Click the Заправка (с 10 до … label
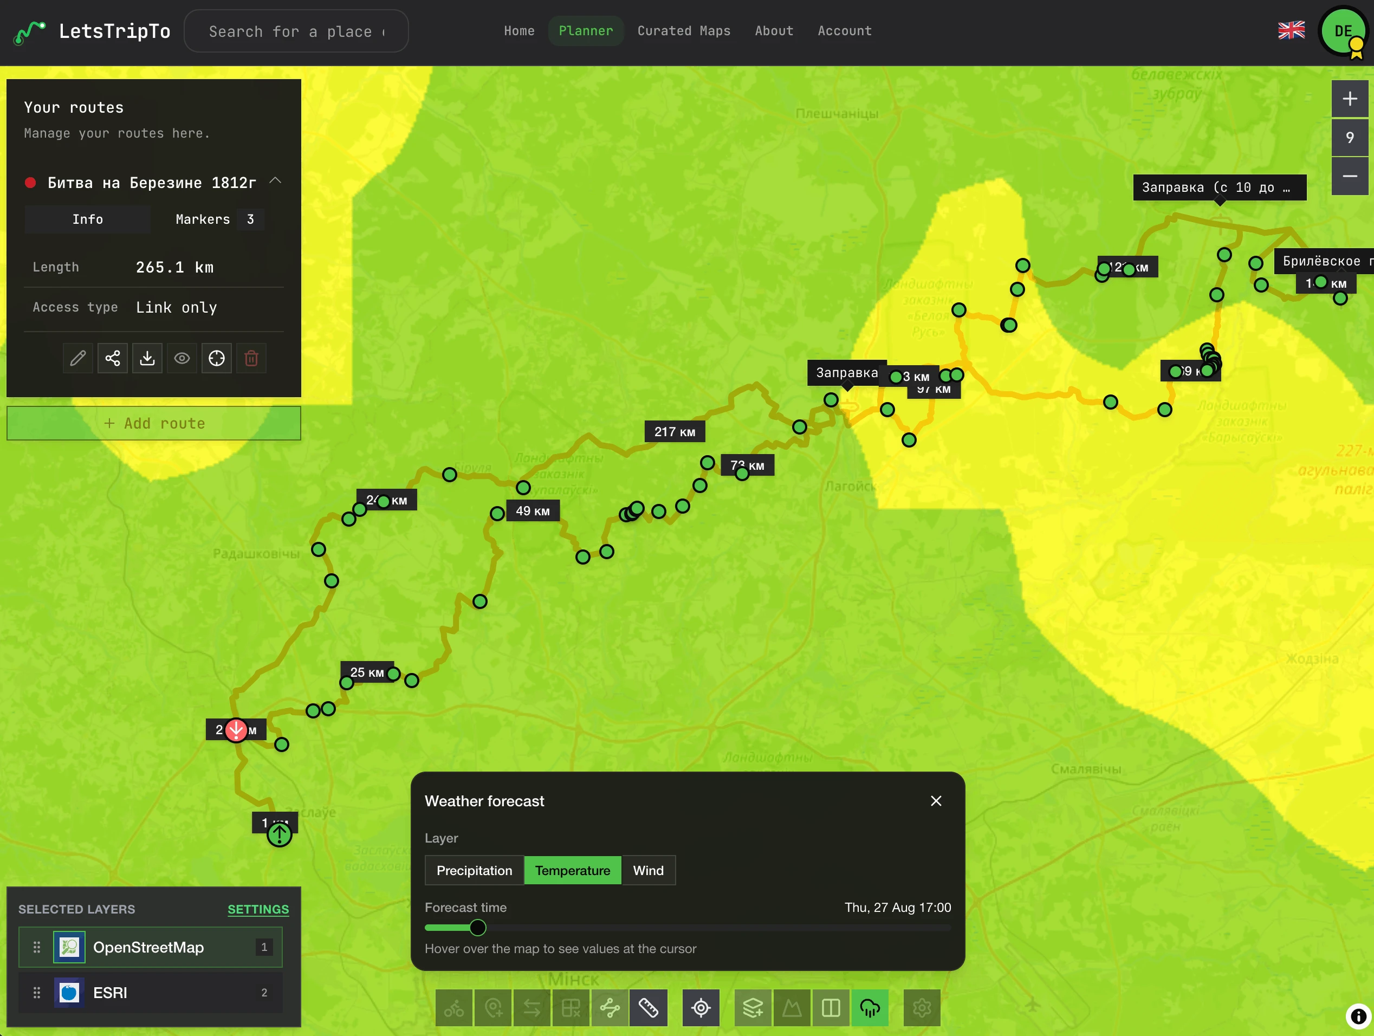The image size is (1374, 1036). [1220, 187]
